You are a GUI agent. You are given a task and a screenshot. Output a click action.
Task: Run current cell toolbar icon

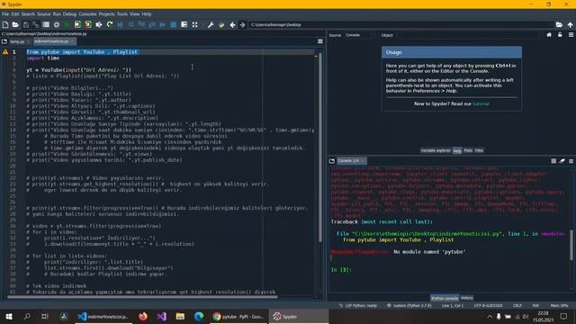tap(77, 24)
